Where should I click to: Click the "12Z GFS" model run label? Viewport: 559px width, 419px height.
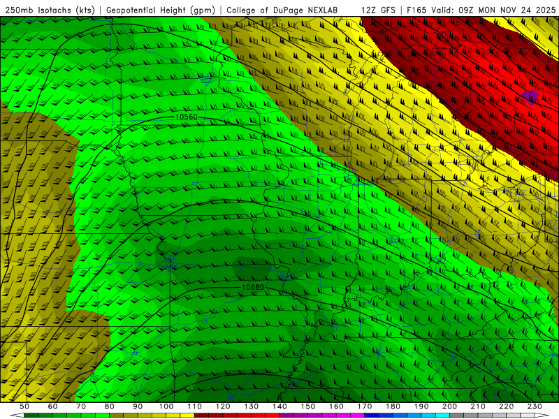(378, 10)
